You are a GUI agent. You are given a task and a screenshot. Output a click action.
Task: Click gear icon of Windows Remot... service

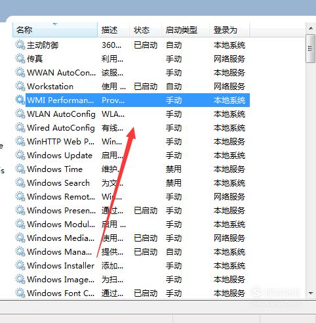tap(20, 197)
